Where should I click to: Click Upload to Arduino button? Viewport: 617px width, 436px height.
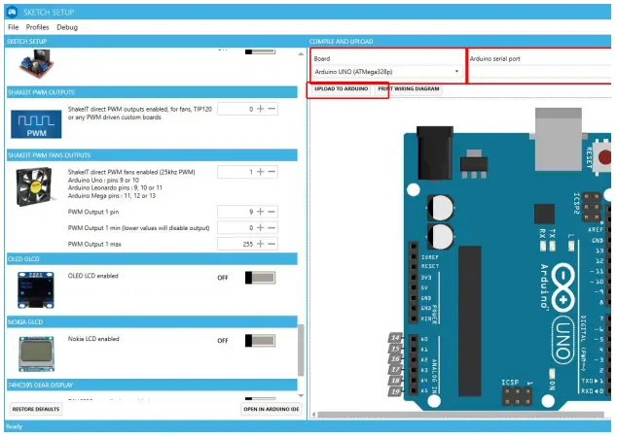(342, 88)
